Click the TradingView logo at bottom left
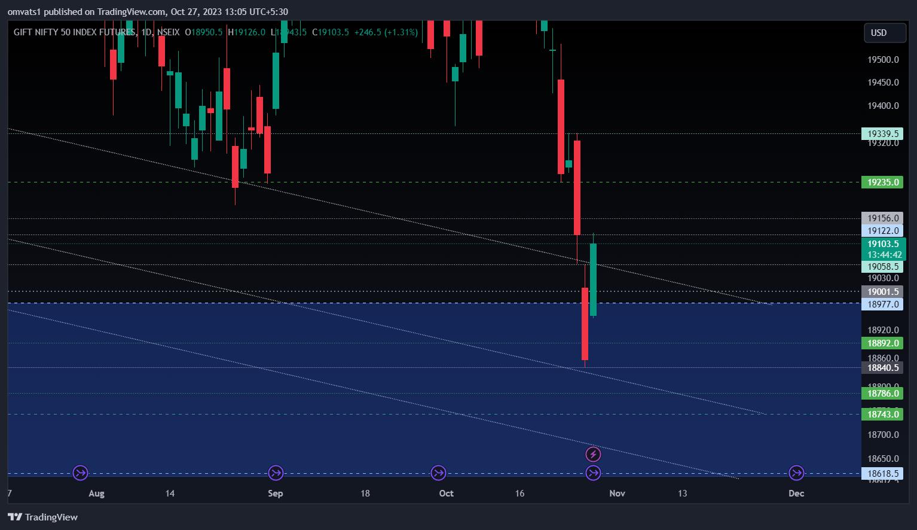Viewport: 917px width, 530px height. tap(43, 517)
